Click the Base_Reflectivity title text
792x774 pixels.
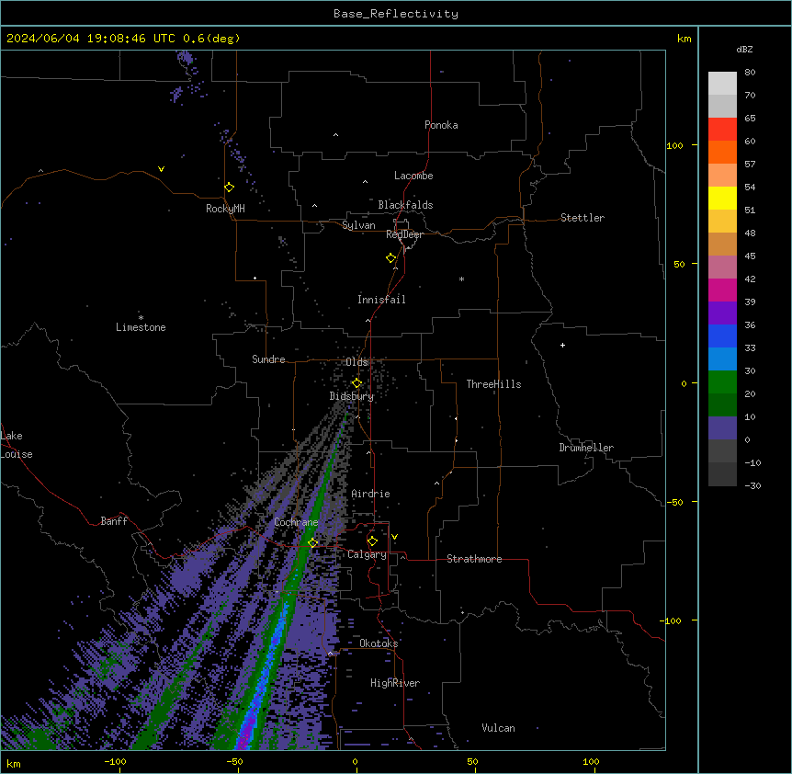[396, 14]
